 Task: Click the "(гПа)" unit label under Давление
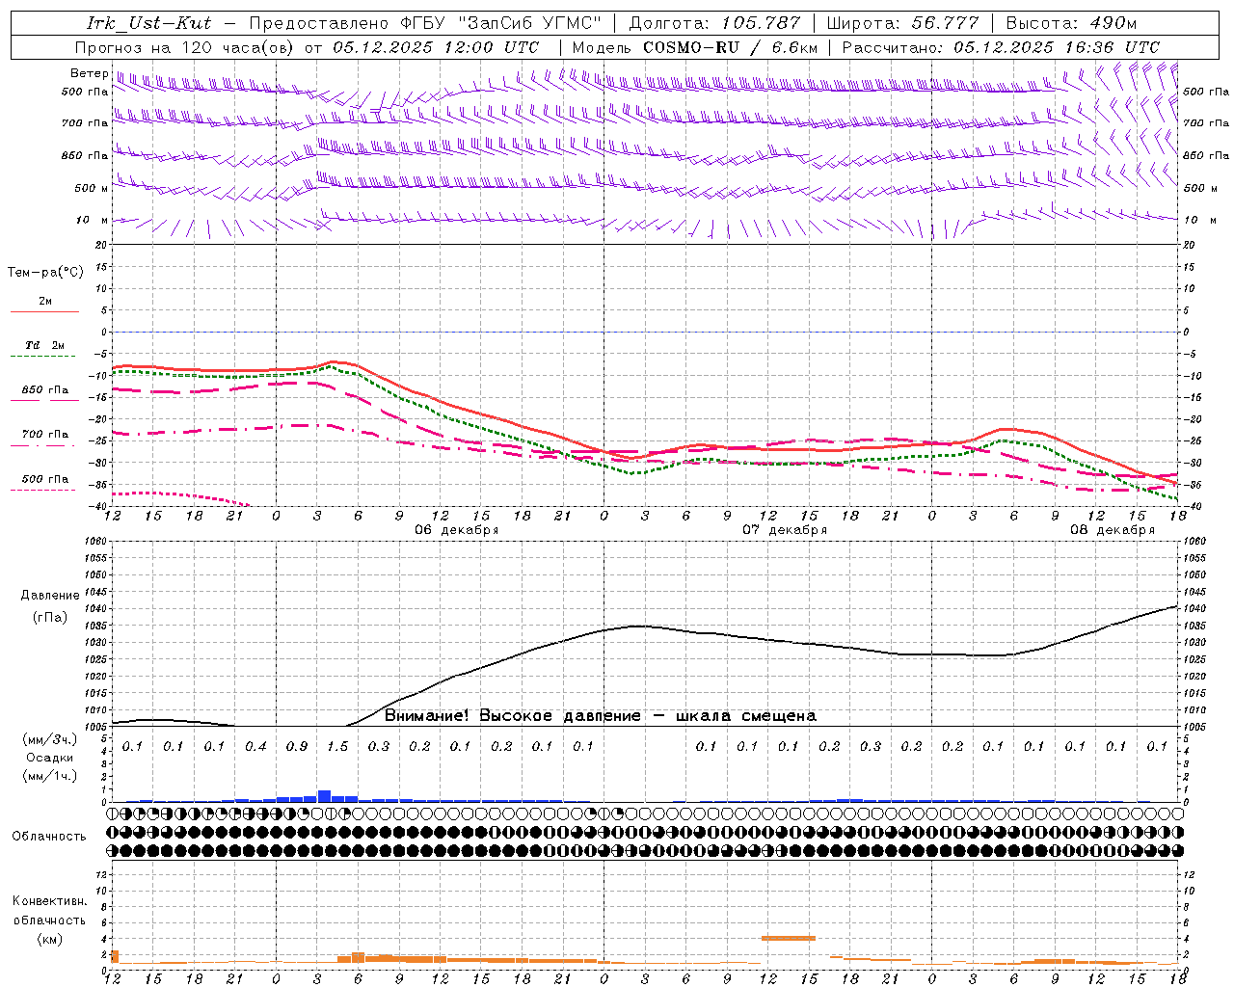50,618
